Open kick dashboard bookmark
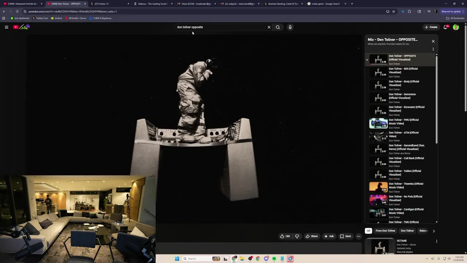467x263 pixels. (20, 18)
